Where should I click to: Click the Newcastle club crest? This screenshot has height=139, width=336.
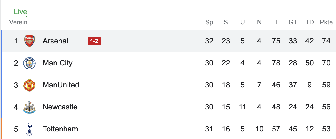(x=29, y=107)
